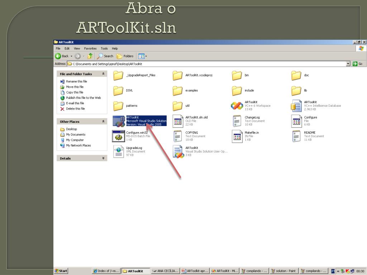Select the doc folder icon
This screenshot has width=367, height=275.
tap(296, 75)
